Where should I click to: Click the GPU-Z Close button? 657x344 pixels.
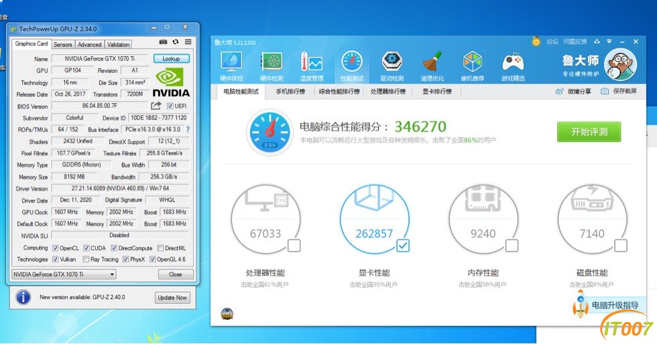click(x=176, y=274)
